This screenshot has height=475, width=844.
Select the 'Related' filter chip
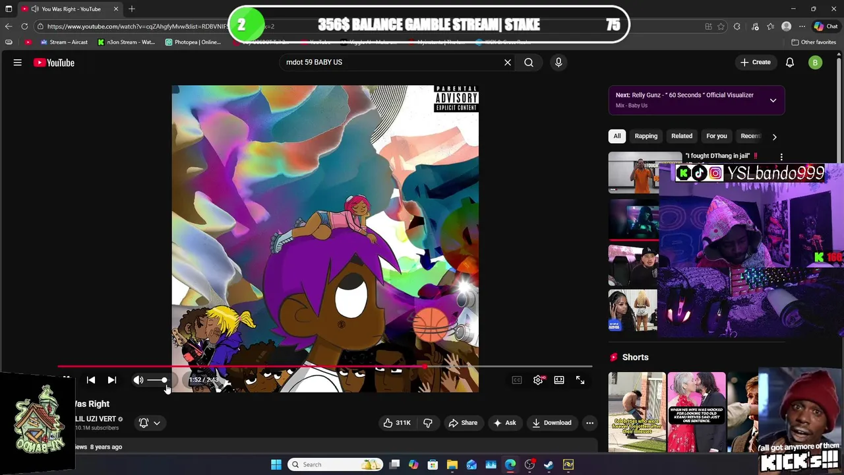(682, 136)
